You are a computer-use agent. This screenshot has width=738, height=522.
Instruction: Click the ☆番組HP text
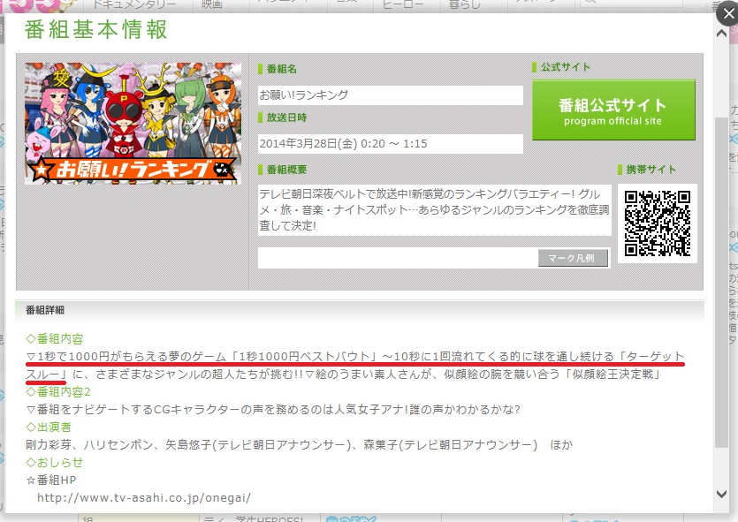coord(51,480)
